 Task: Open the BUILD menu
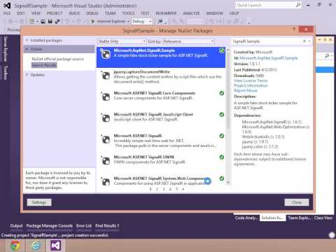point(74,13)
